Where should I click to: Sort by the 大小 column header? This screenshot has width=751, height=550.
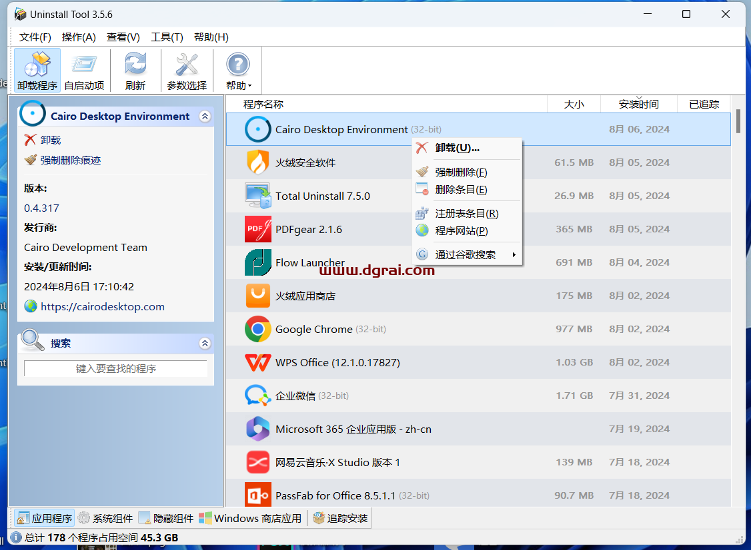coord(574,104)
